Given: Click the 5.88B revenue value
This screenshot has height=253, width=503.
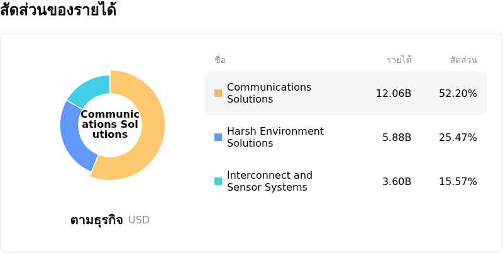Looking at the screenshot, I should [x=397, y=137].
